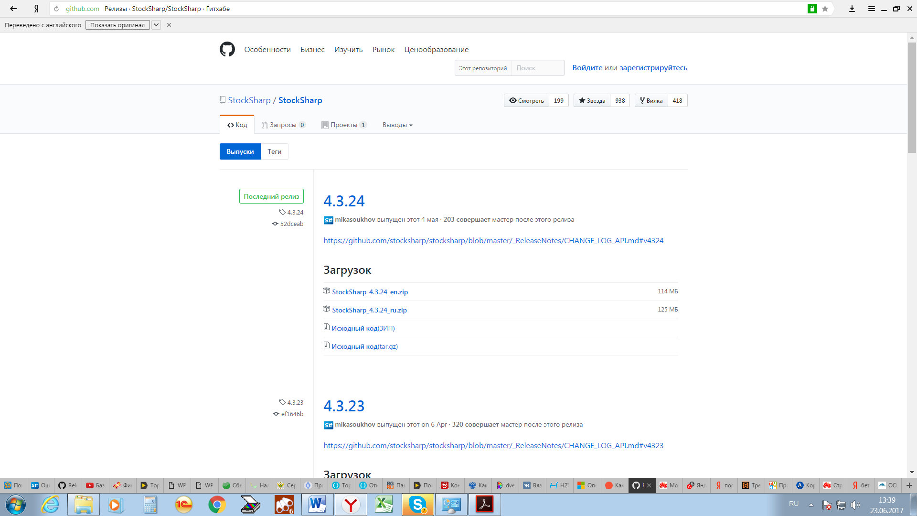This screenshot has width=917, height=516.
Task: Expand the Выводы (Insights) dropdown
Action: coord(397,125)
